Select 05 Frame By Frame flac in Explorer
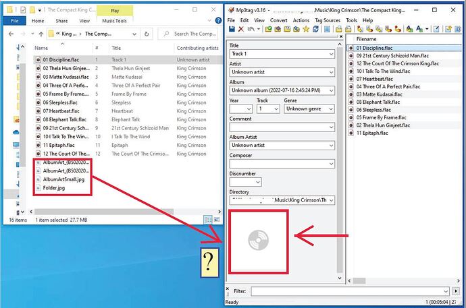The image size is (466, 308). click(66, 94)
